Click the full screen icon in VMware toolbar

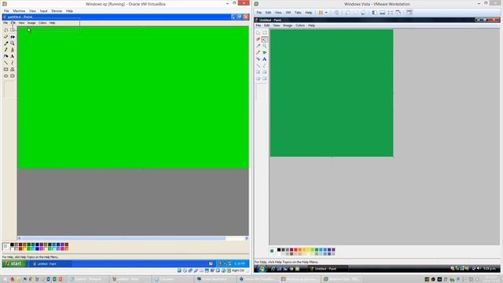pyautogui.click(x=390, y=13)
